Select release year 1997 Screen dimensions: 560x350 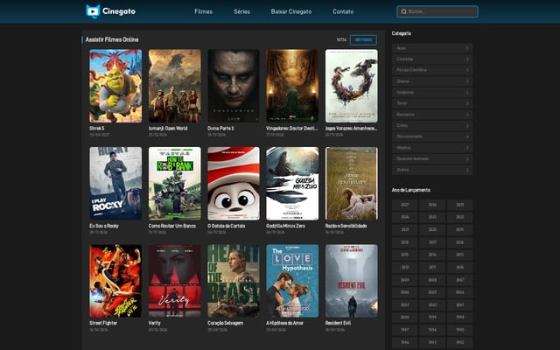tap(404, 330)
